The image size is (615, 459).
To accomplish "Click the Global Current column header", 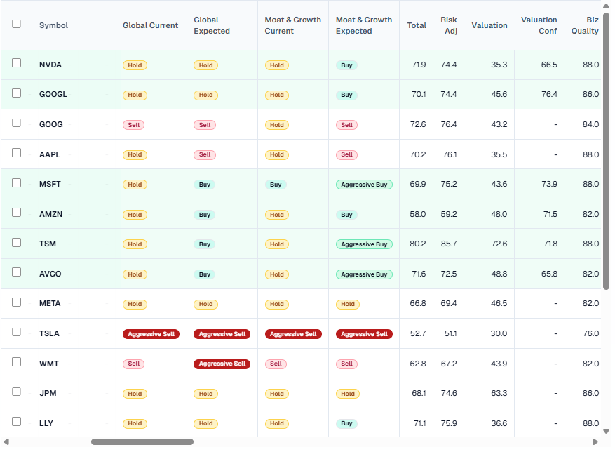I will (150, 25).
